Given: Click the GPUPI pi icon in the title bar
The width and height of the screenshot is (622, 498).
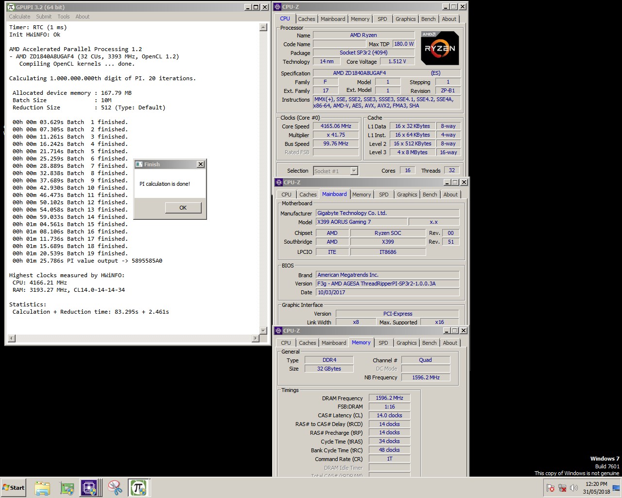Looking at the screenshot, I should click(x=11, y=7).
